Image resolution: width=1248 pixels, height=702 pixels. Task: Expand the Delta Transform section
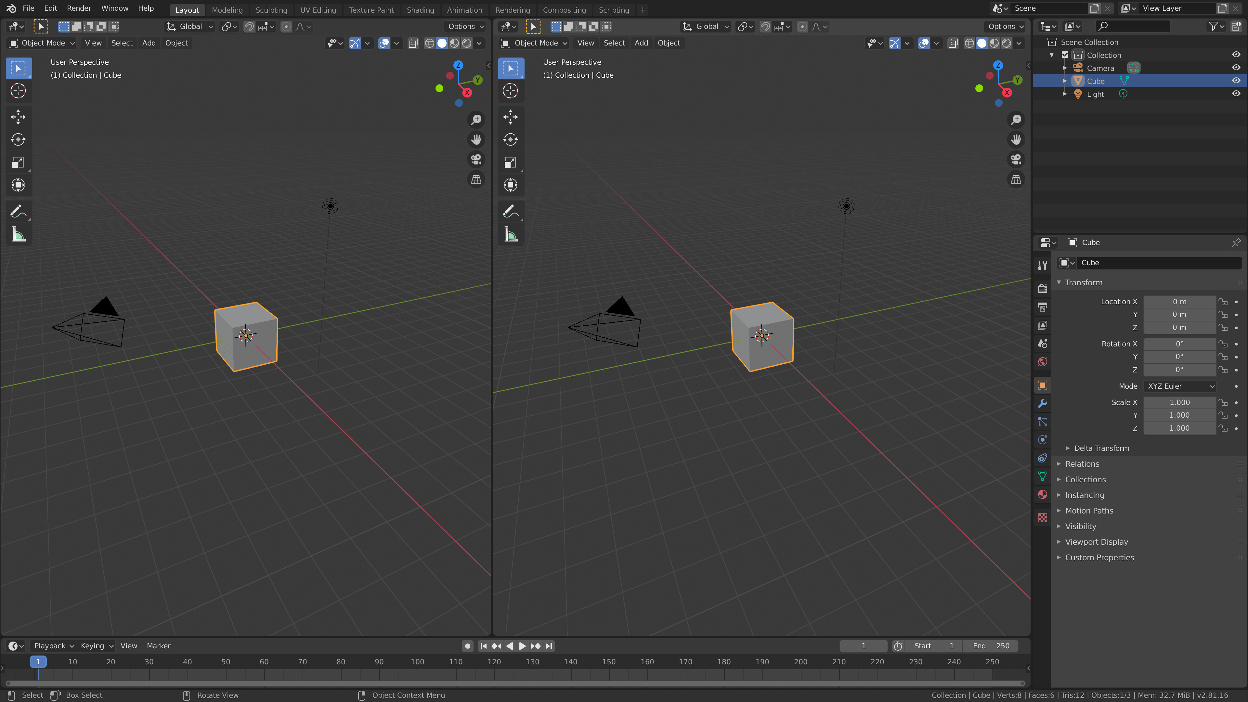point(1102,448)
